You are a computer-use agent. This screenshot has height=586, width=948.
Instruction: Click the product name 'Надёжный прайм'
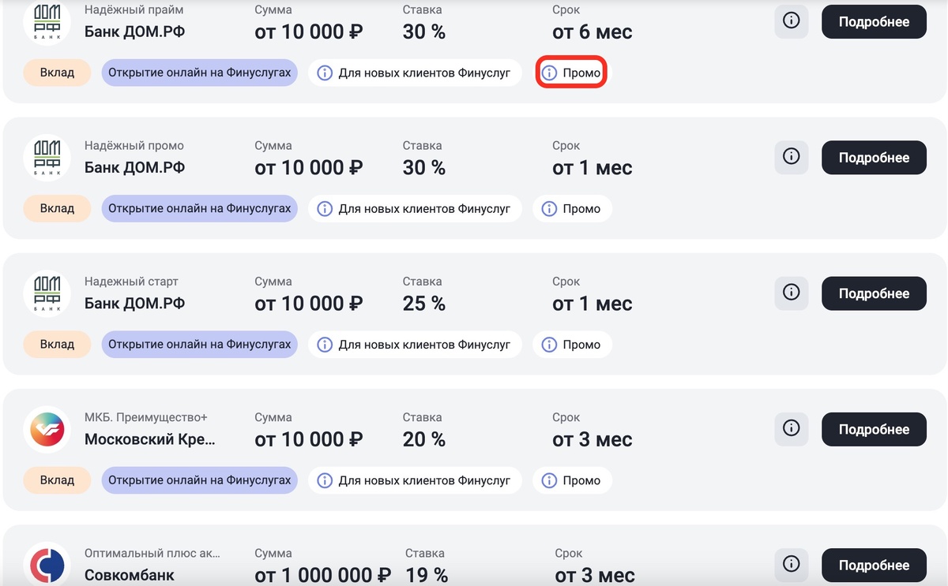(x=134, y=10)
